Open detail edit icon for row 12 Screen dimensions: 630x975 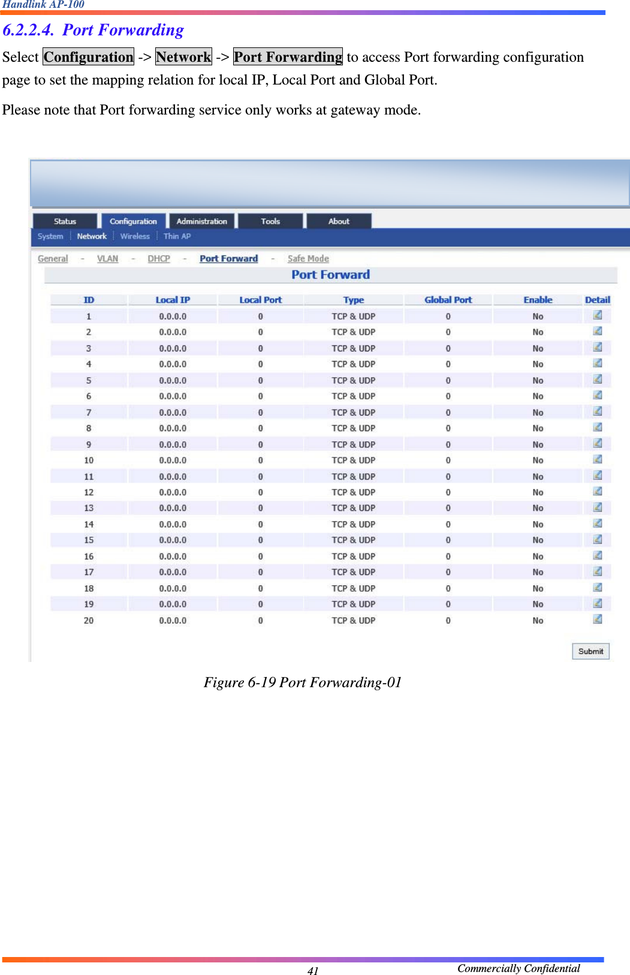598,491
